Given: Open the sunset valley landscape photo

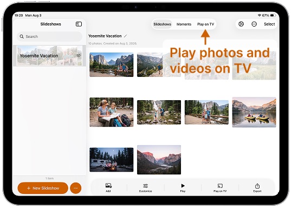Looking at the screenshot, I should pyautogui.click(x=159, y=160).
